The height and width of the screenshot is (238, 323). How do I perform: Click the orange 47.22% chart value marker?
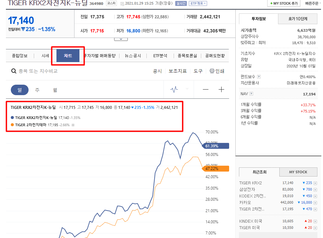216,169
